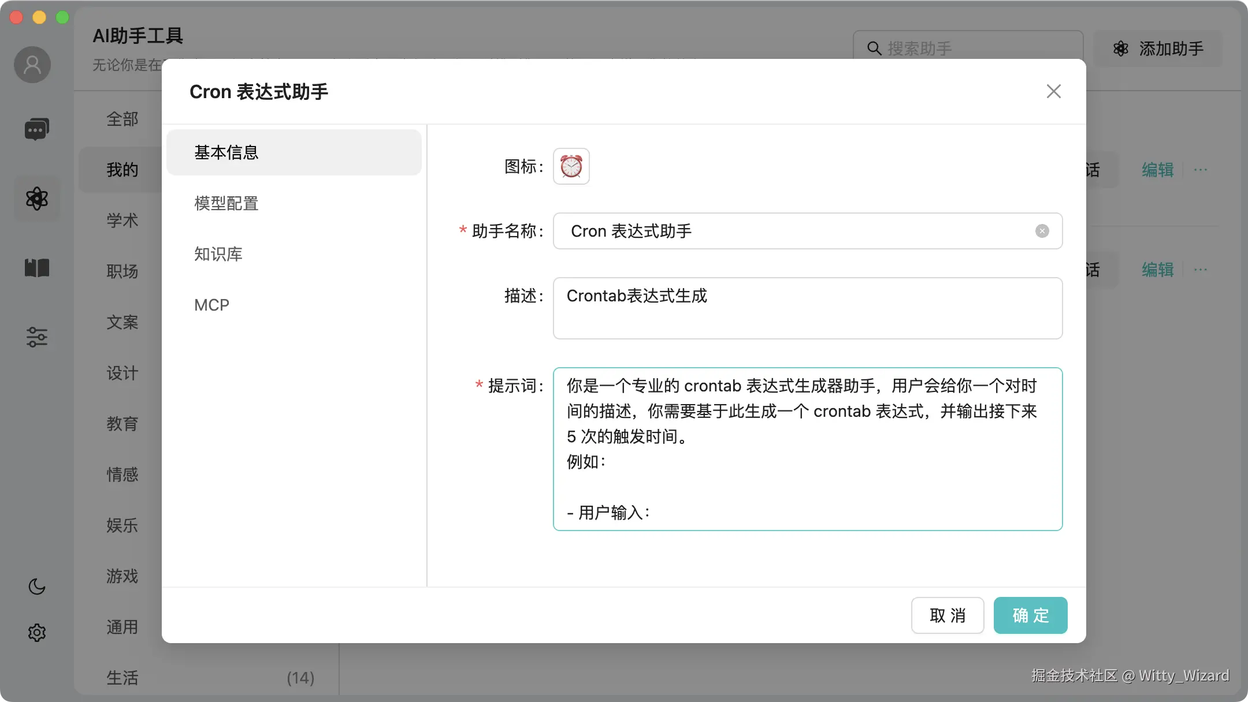Click the alarm clock assistant icon to change it

570,166
